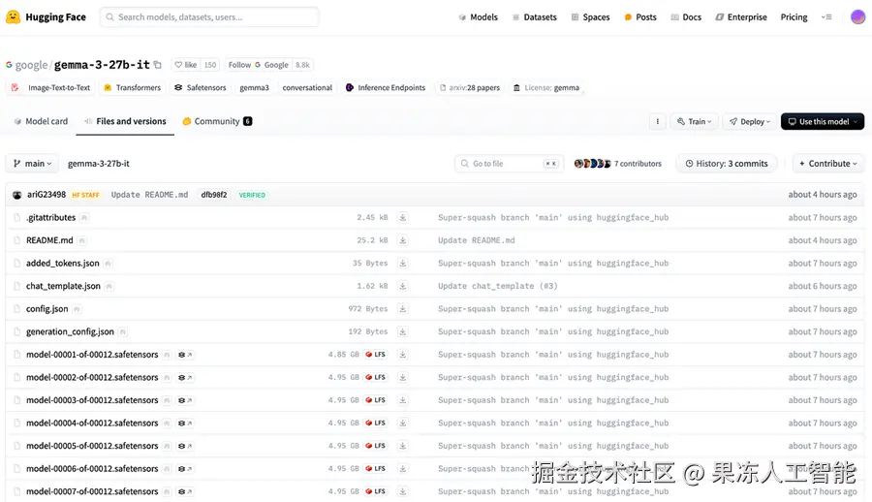This screenshot has width=872, height=502.
Task: Open safetensors viewer for model-00003 file
Action: (185, 400)
